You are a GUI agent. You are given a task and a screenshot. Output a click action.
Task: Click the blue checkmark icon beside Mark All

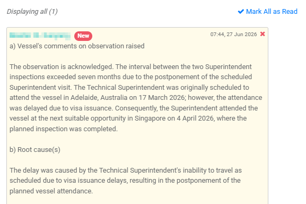click(241, 12)
